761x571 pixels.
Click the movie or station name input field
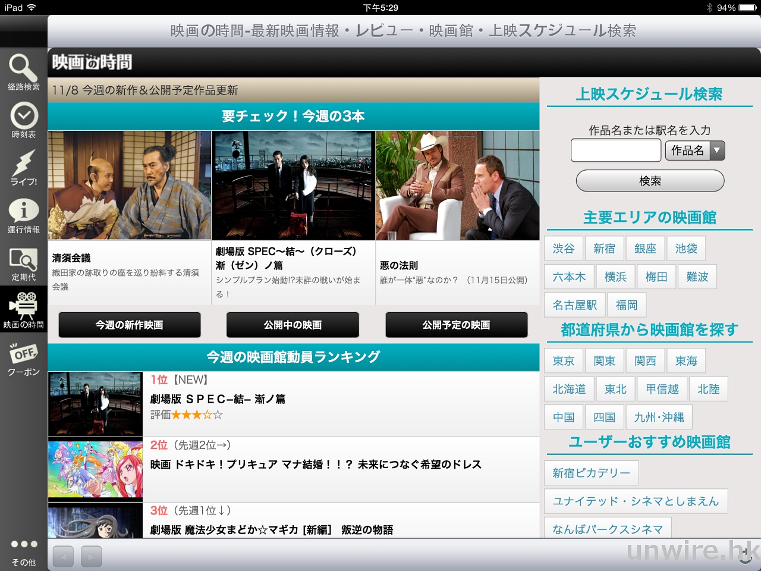[615, 150]
